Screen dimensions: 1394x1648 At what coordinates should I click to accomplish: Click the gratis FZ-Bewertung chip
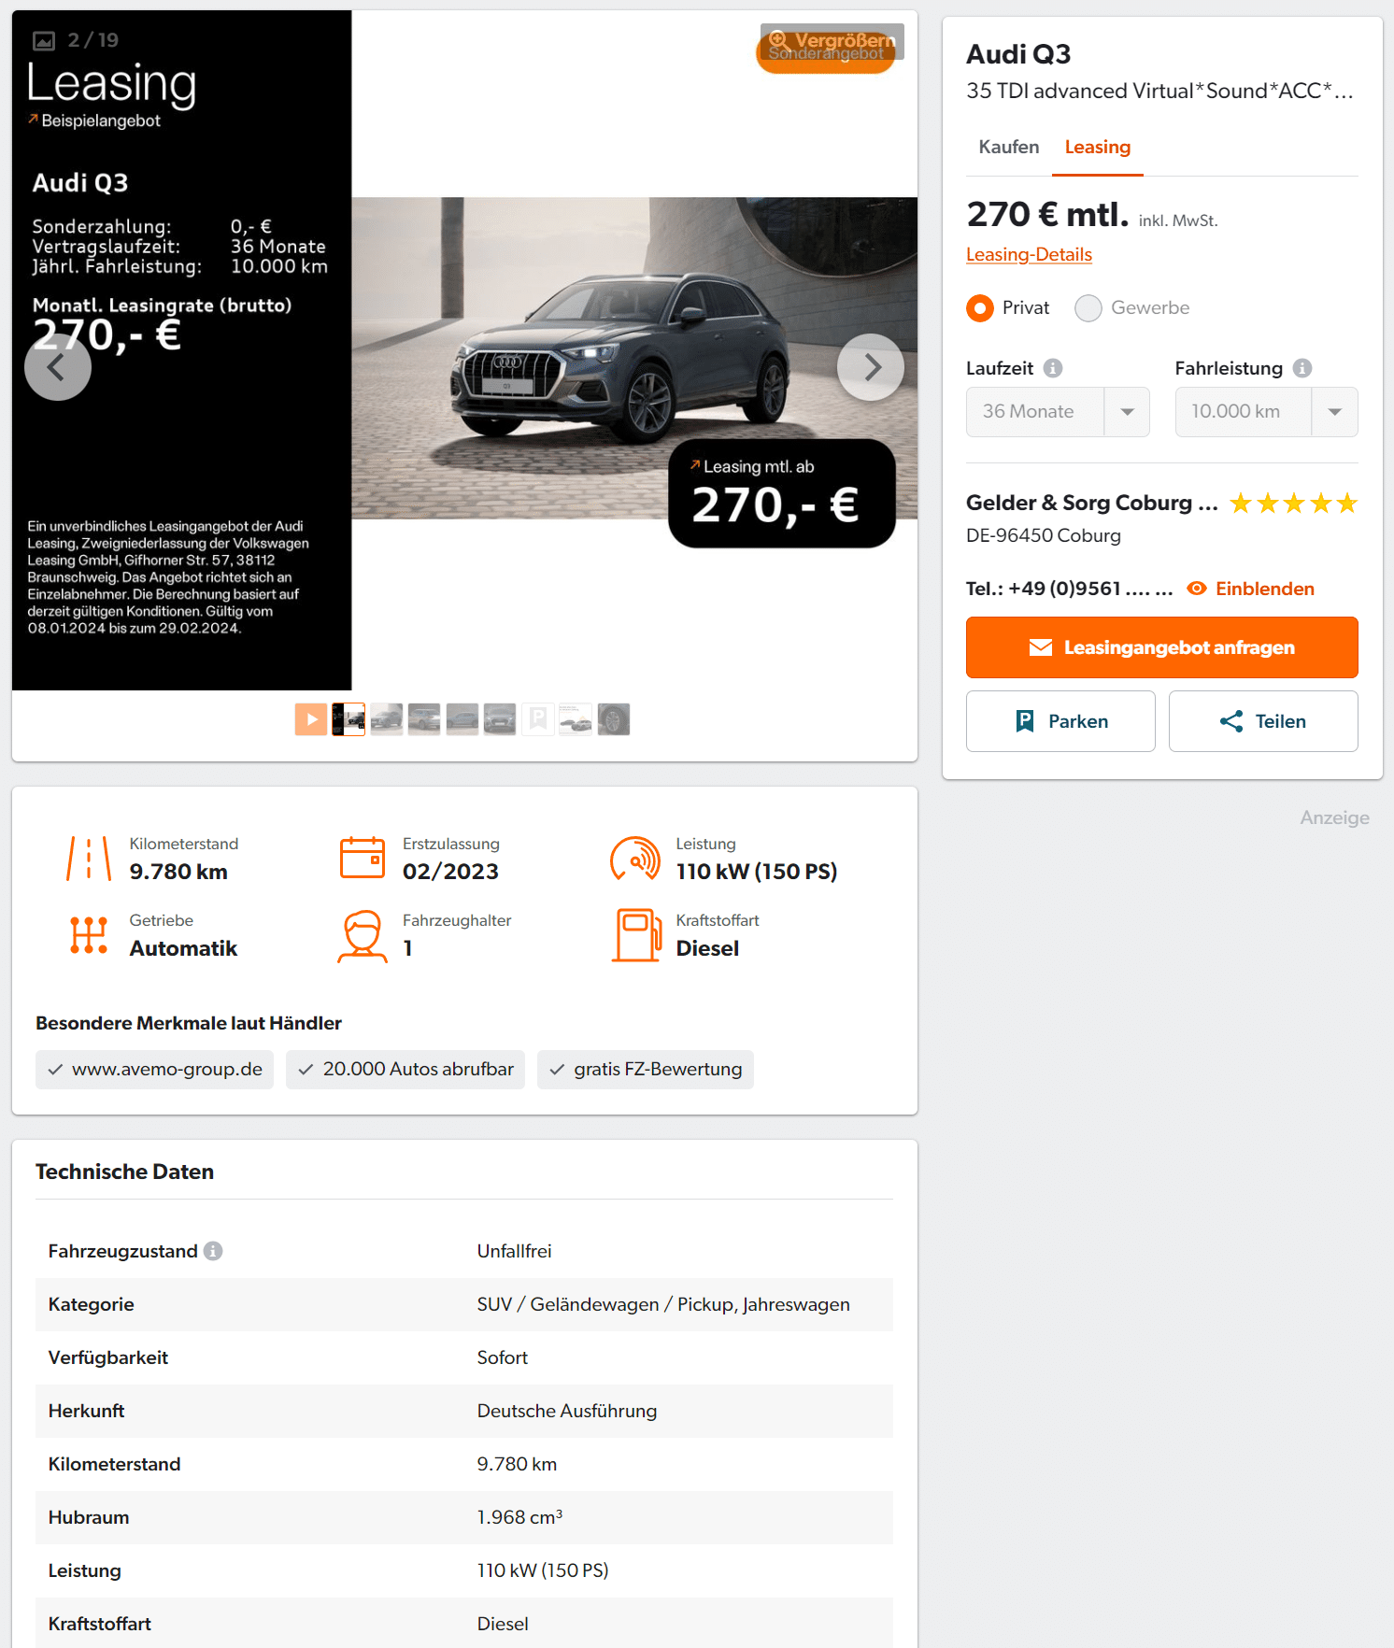coord(646,1070)
